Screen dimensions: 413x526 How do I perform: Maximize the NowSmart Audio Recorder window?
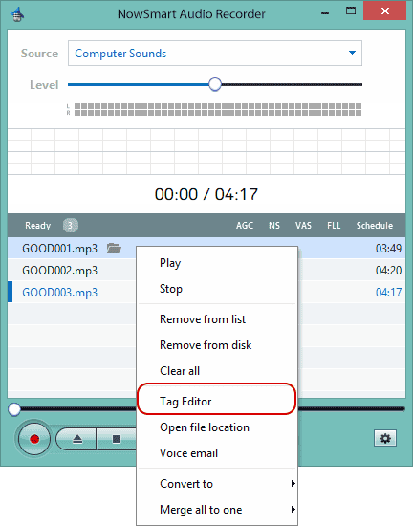tap(351, 11)
